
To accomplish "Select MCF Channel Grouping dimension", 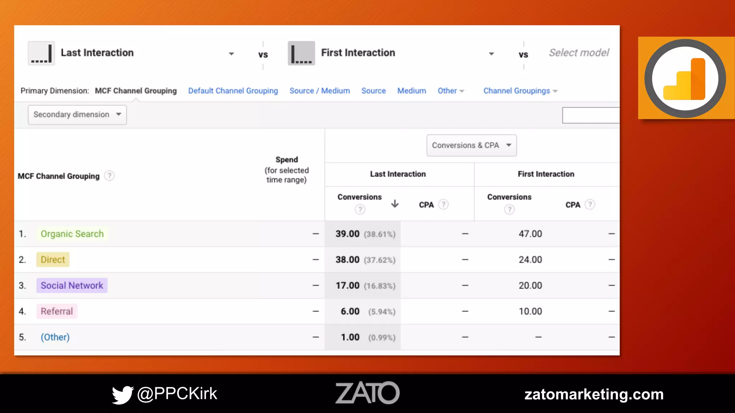I will pos(136,91).
